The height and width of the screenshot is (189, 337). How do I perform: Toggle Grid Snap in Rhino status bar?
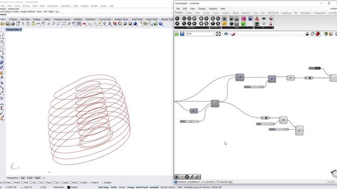click(103, 187)
